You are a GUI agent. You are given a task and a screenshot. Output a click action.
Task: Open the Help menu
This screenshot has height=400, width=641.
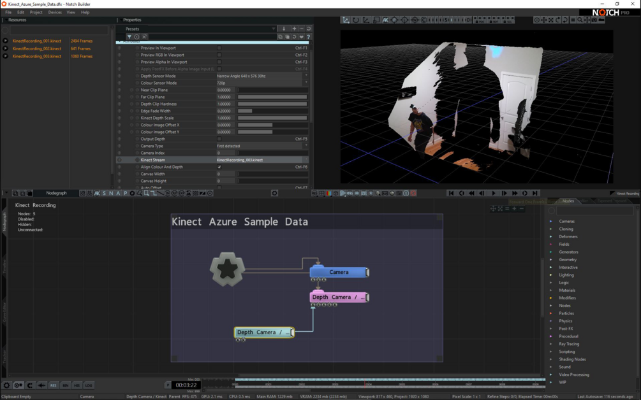[x=85, y=12]
